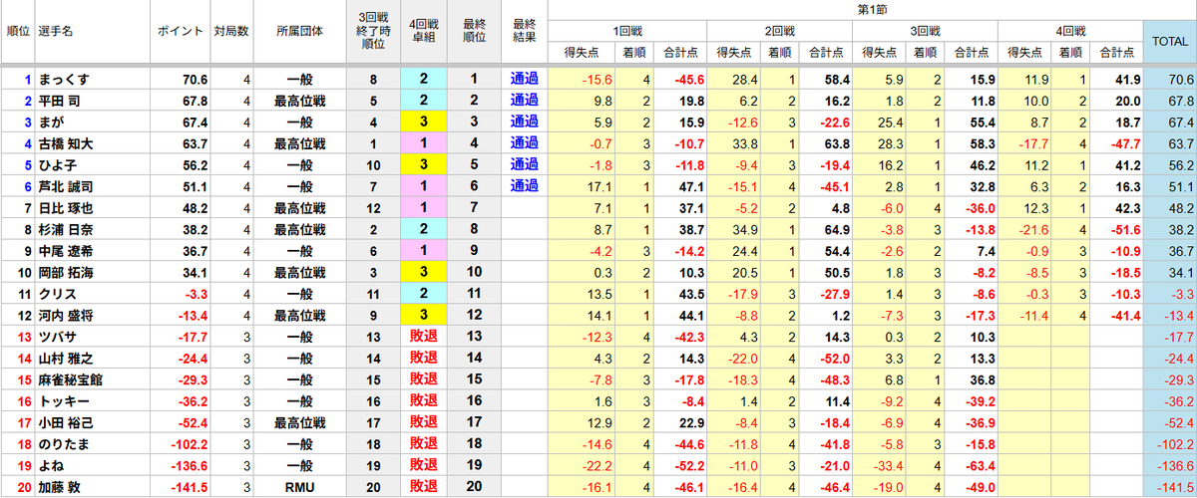Select the 3回戦終了時順位 header cell
1197x498 pixels.
pyautogui.click(x=373, y=31)
